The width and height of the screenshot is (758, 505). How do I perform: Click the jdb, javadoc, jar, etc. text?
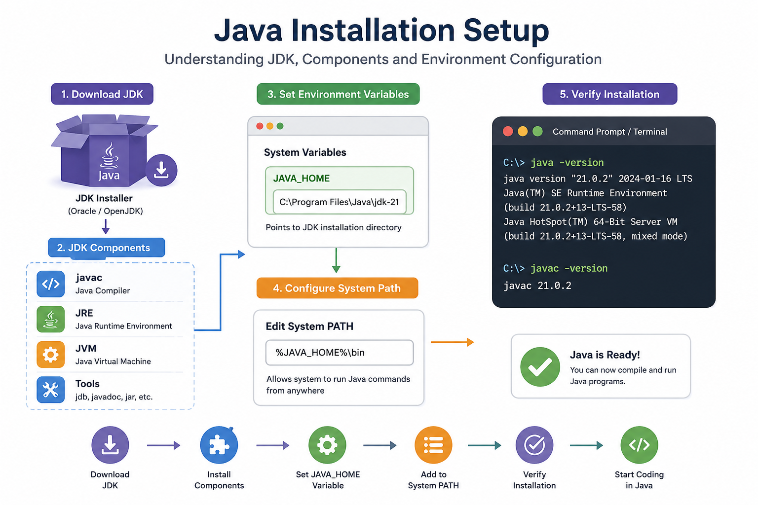pyautogui.click(x=114, y=397)
